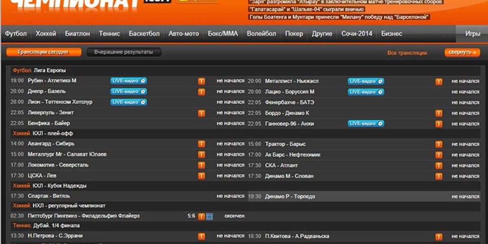
Task: Read headline about Боатенг and Мунтари goals
Action: [340, 17]
